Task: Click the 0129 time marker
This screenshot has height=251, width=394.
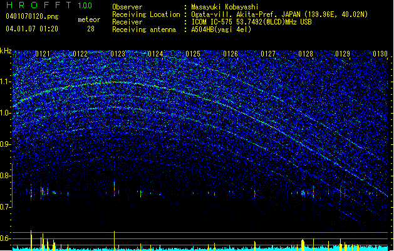Action: point(343,54)
